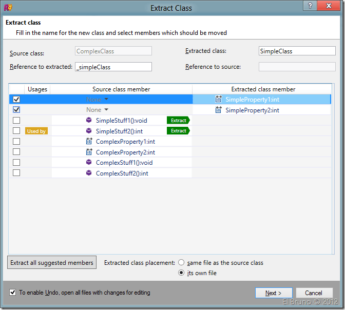Check the SimpleStuff1 row checkbox
This screenshot has width=345, height=310.
pyautogui.click(x=16, y=121)
